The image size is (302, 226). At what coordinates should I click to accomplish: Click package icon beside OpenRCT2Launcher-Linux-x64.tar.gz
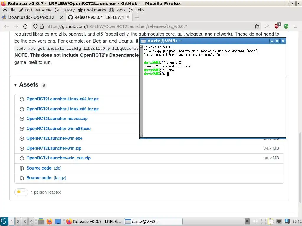(22, 99)
